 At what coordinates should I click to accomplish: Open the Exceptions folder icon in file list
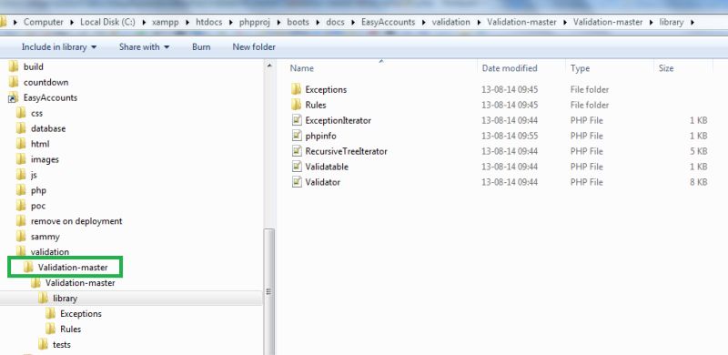coord(297,89)
